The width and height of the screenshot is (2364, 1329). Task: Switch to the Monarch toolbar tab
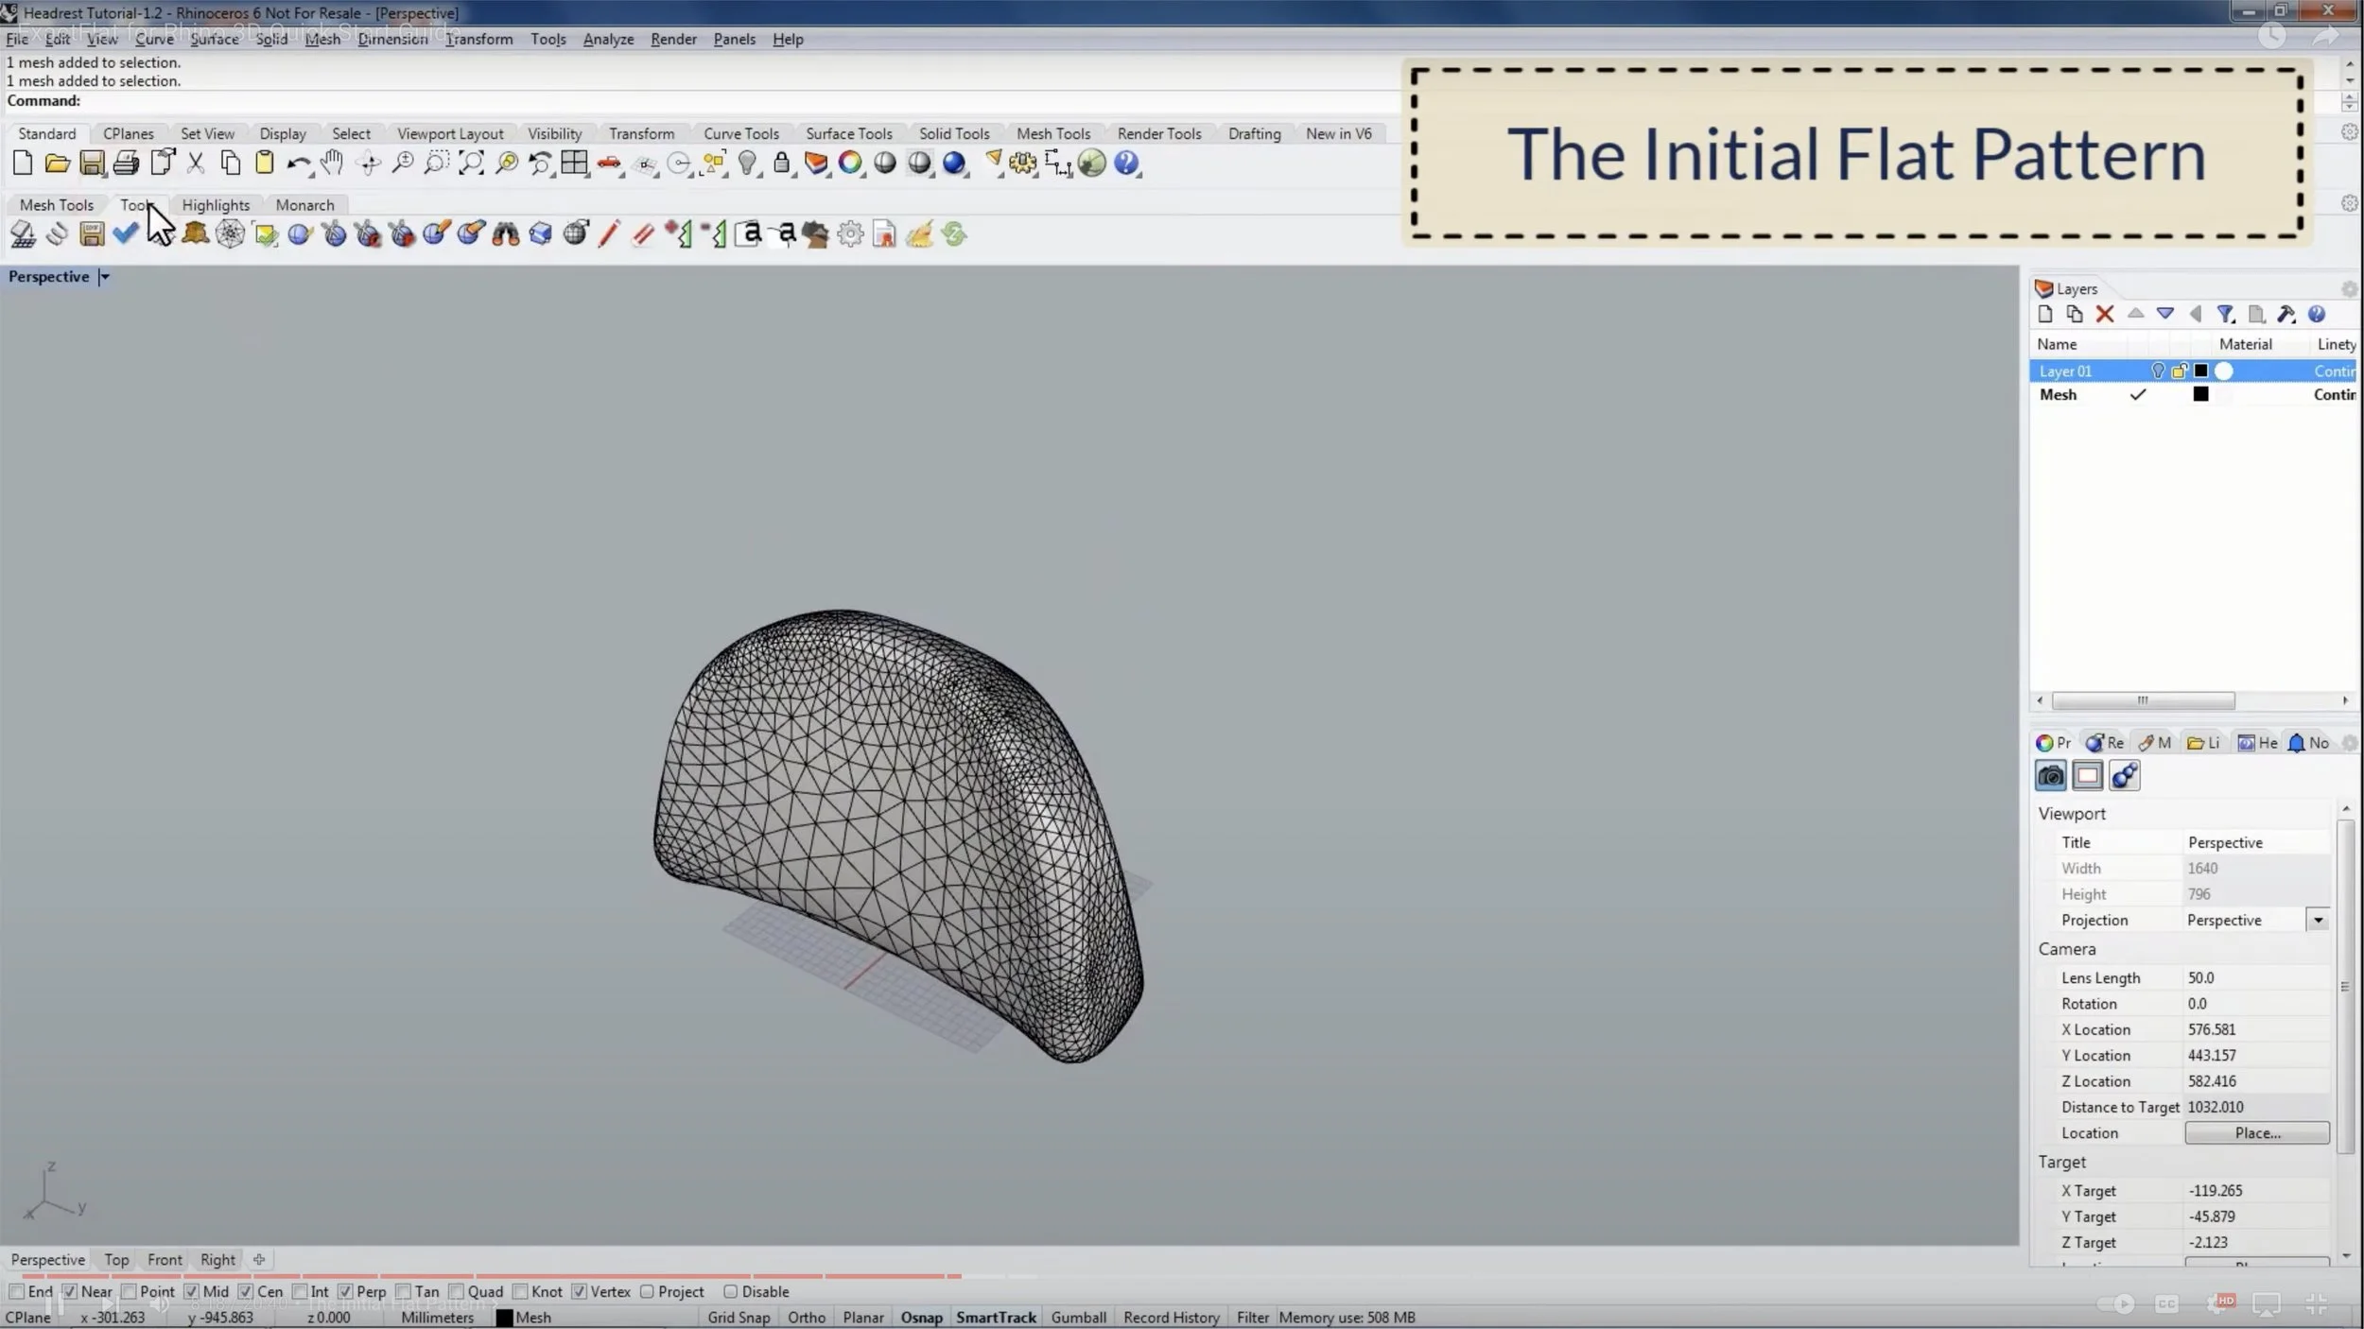(304, 204)
